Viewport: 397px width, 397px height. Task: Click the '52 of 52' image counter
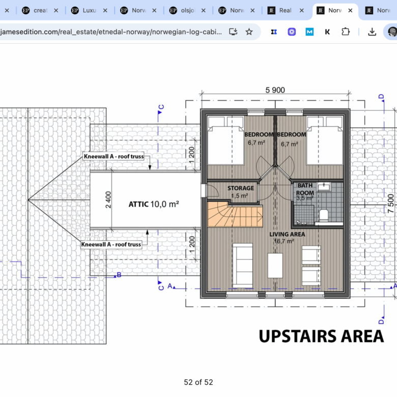point(198,382)
